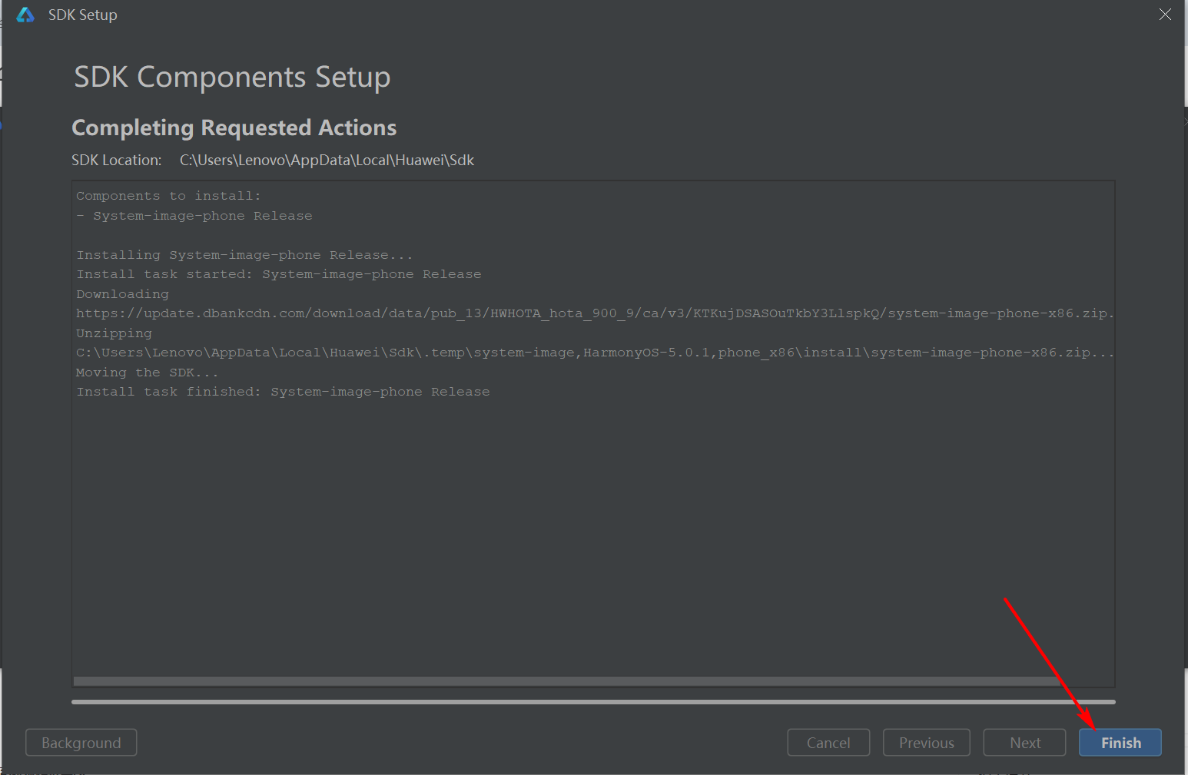The width and height of the screenshot is (1188, 775).
Task: Click the 'Install task finished' log line
Action: pos(283,392)
